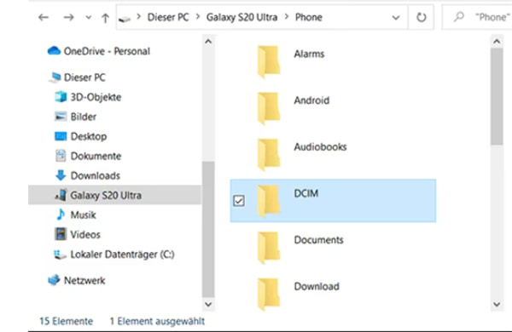Select Dieser PC breadcrumb in address bar
The image size is (512, 332).
(x=168, y=17)
